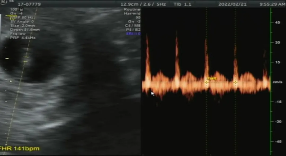Screen dimensions: 286x156
Task: Click the -45 velocity scale label
Action: 278,141
